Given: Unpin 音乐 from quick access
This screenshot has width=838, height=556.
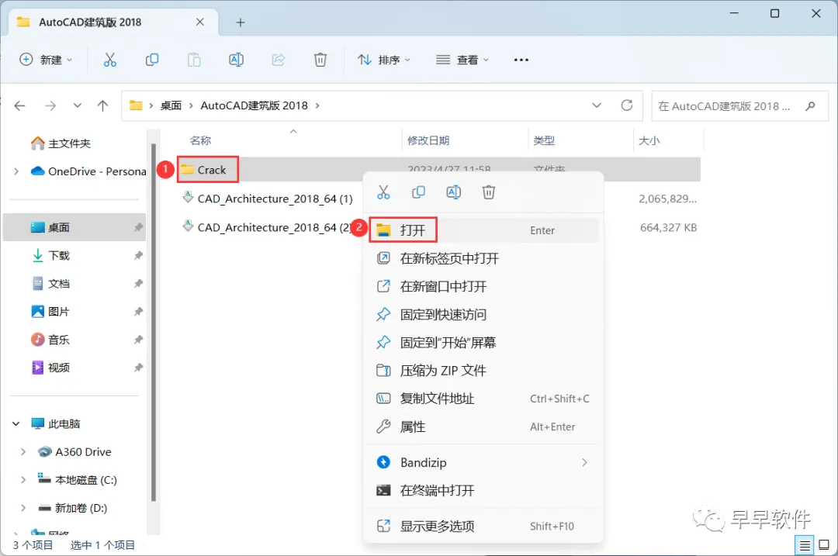Looking at the screenshot, I should (138, 340).
